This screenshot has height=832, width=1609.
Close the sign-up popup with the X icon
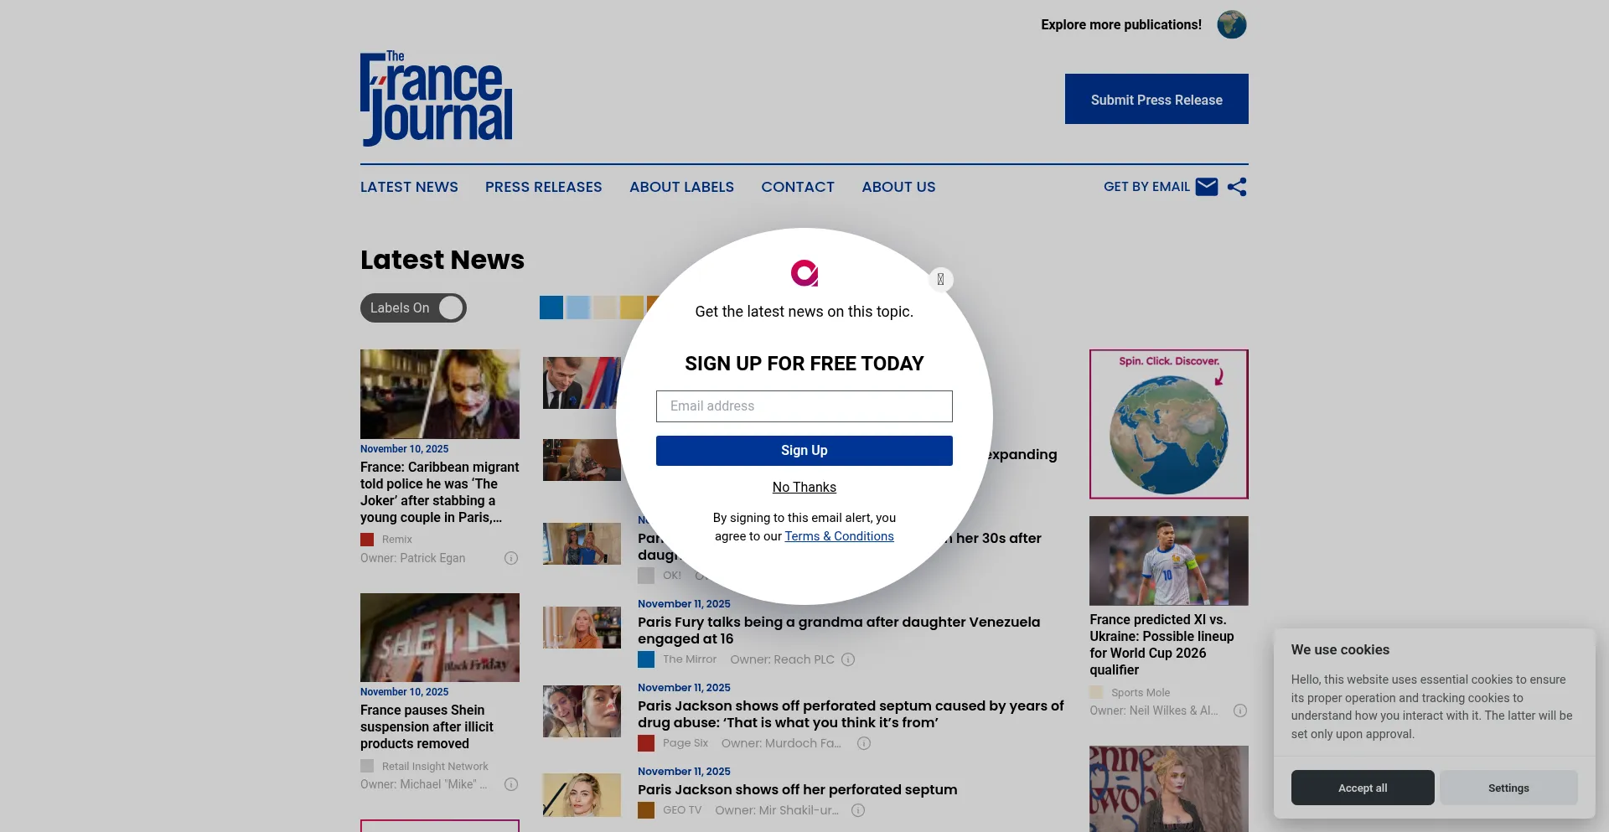pos(940,280)
